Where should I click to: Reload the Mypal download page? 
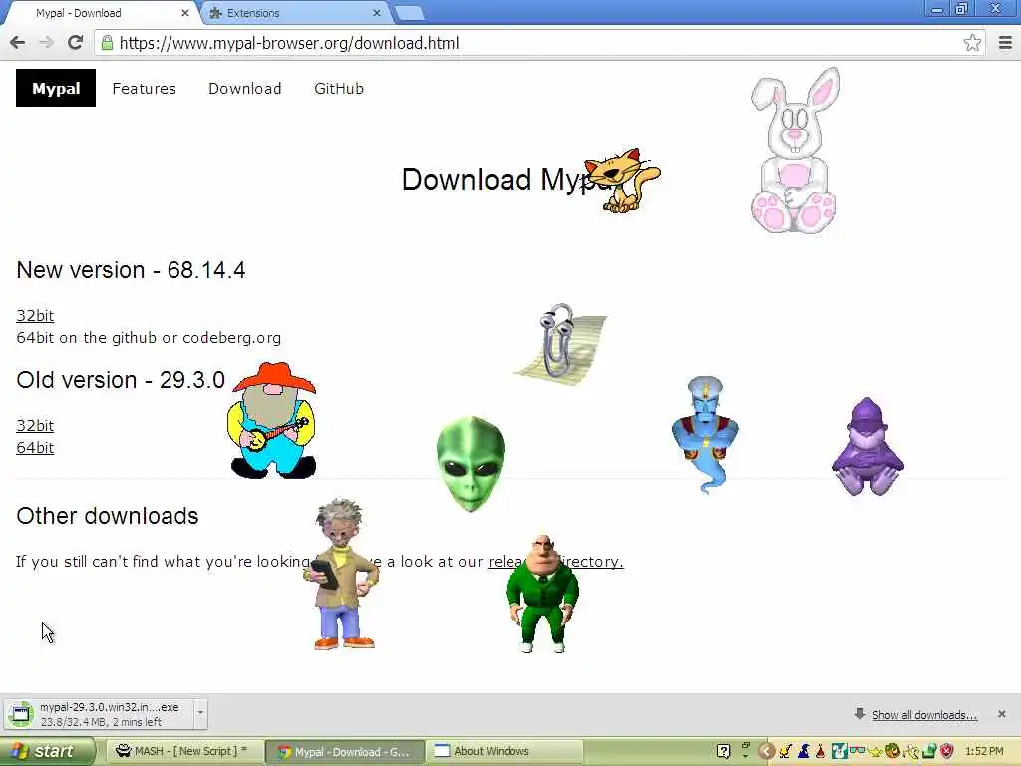(x=75, y=43)
